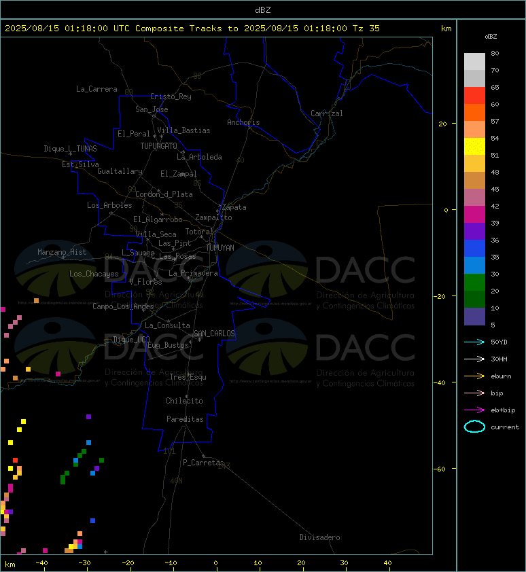
Task: Click the white 30HM arrow icon
Action: point(474,359)
